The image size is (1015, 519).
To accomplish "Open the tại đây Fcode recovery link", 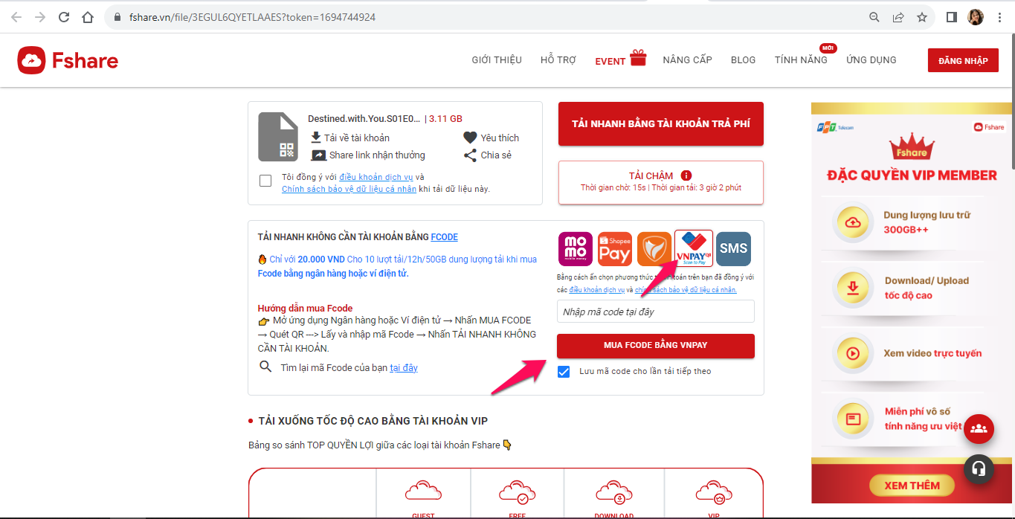I will tap(404, 368).
